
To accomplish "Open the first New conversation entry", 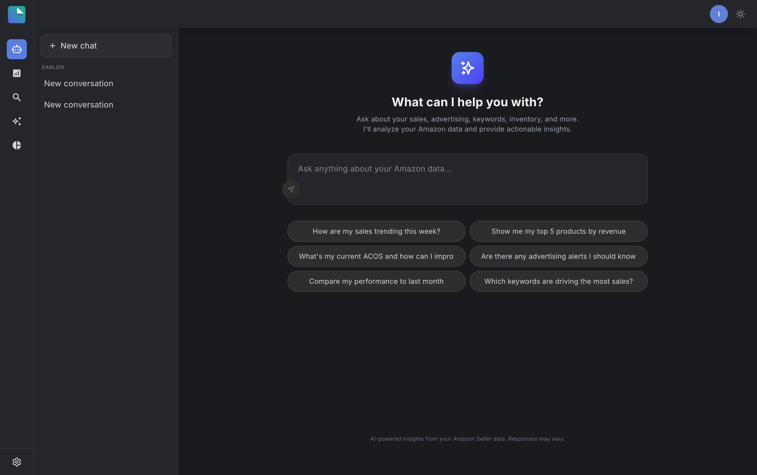I will [106, 83].
